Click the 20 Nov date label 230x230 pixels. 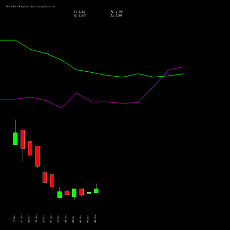point(22,219)
